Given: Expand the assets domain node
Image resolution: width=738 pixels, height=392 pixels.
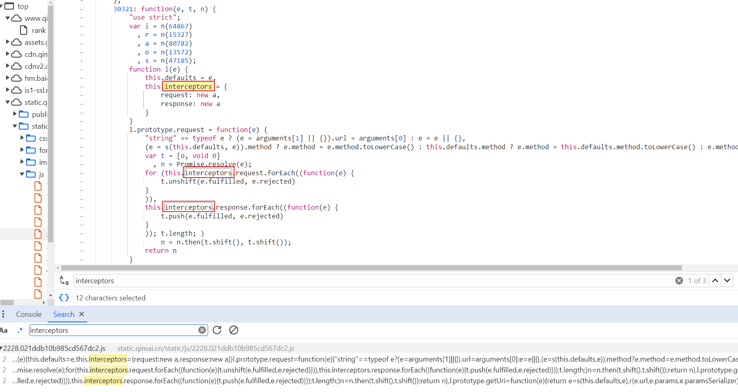Looking at the screenshot, I should 8,42.
